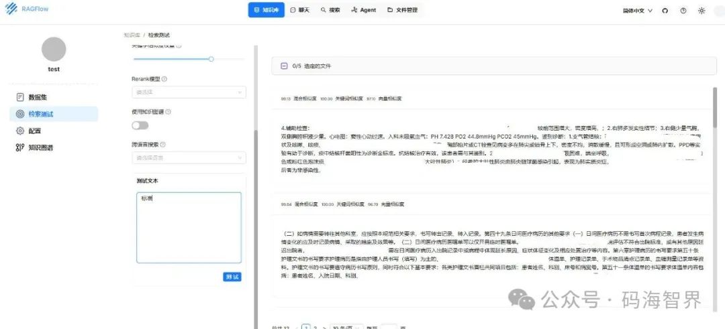Go to page 2 in pagination
The height and width of the screenshot is (329, 725).
coord(316,327)
